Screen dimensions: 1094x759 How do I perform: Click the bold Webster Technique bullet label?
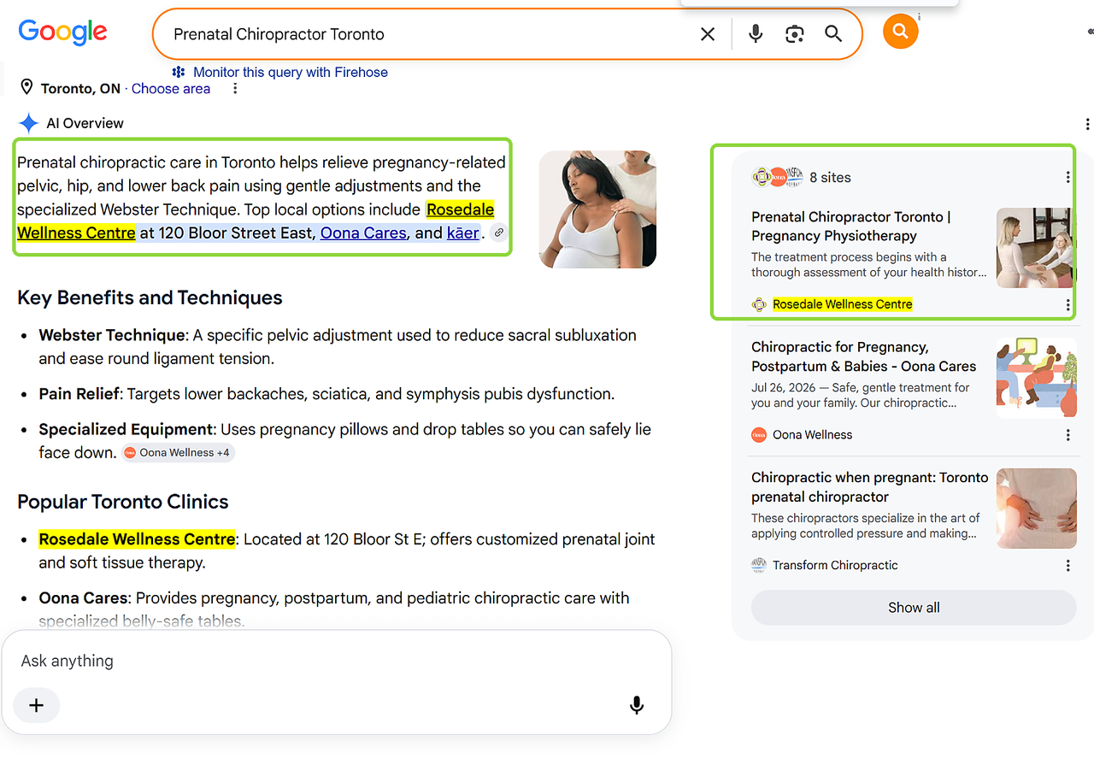click(112, 335)
